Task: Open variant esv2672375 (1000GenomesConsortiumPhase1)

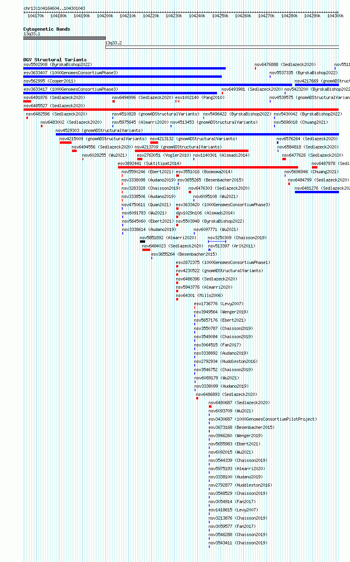Action: coord(177,266)
